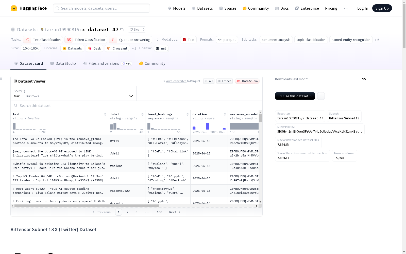Open Spaces in top navigation

pyautogui.click(x=228, y=8)
